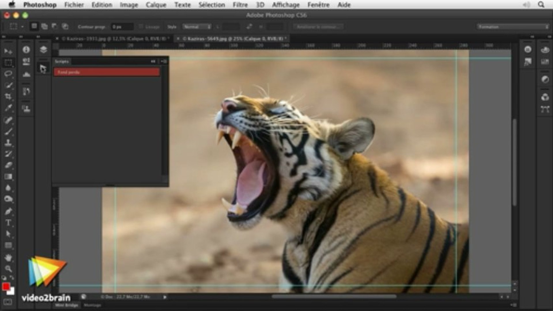This screenshot has height=311, width=553.
Task: Choose the New selection mode button
Action: click(34, 26)
